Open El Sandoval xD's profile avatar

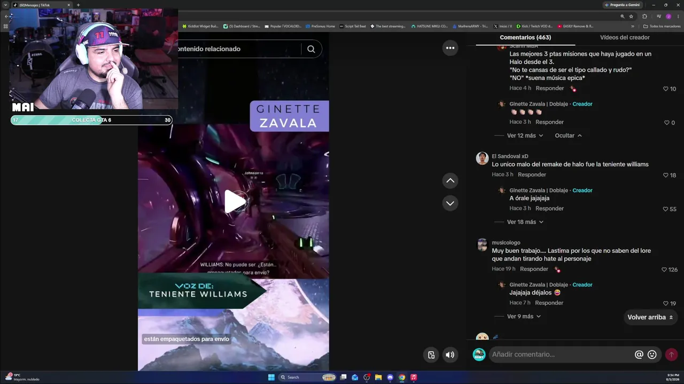(482, 158)
